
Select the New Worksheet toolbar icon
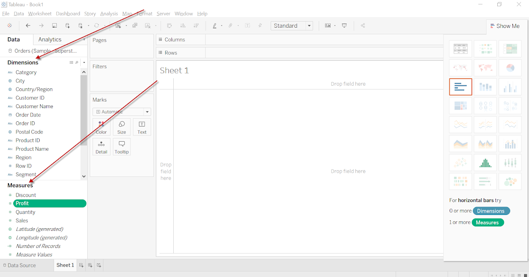pyautogui.click(x=119, y=25)
